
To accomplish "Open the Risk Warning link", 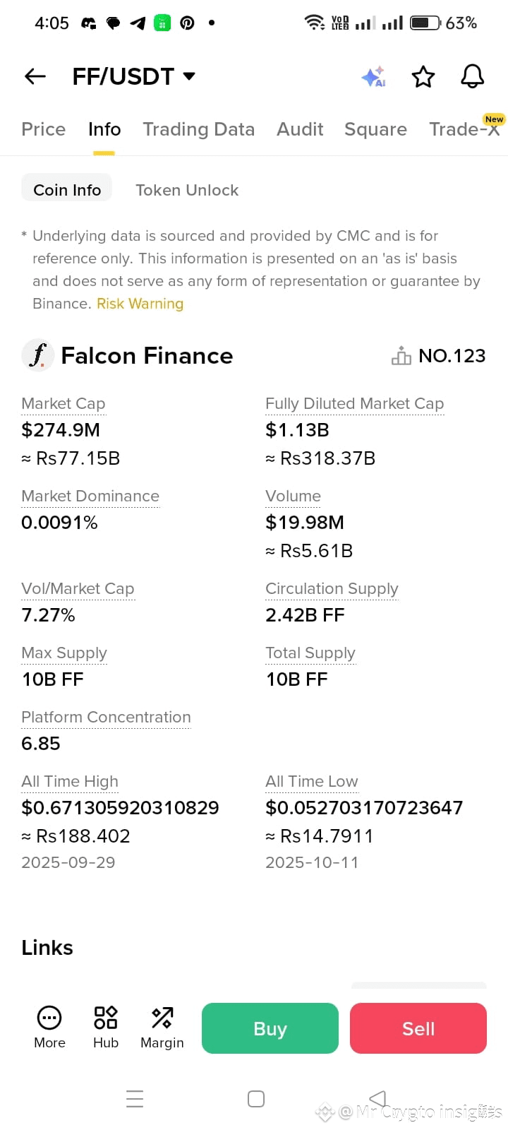I will pyautogui.click(x=140, y=304).
